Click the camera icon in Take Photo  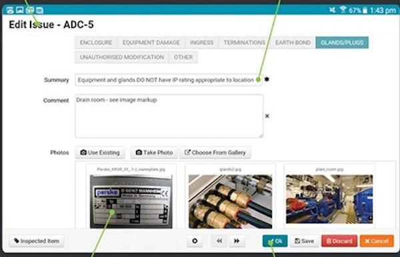pos(139,152)
